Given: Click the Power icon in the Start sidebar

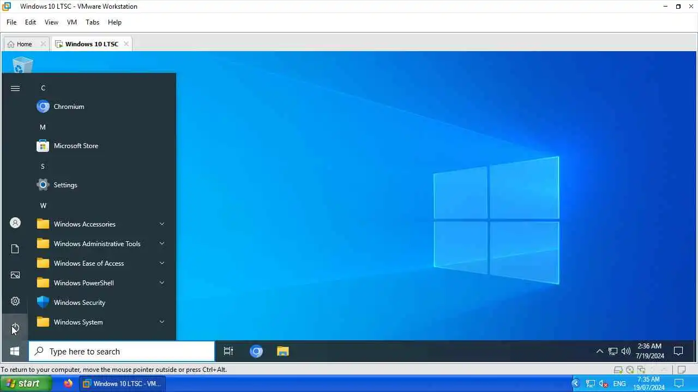Looking at the screenshot, I should 15,327.
